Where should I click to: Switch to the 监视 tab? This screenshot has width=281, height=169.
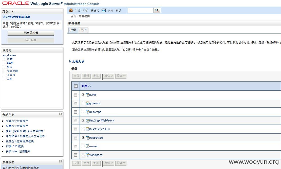point(83,30)
